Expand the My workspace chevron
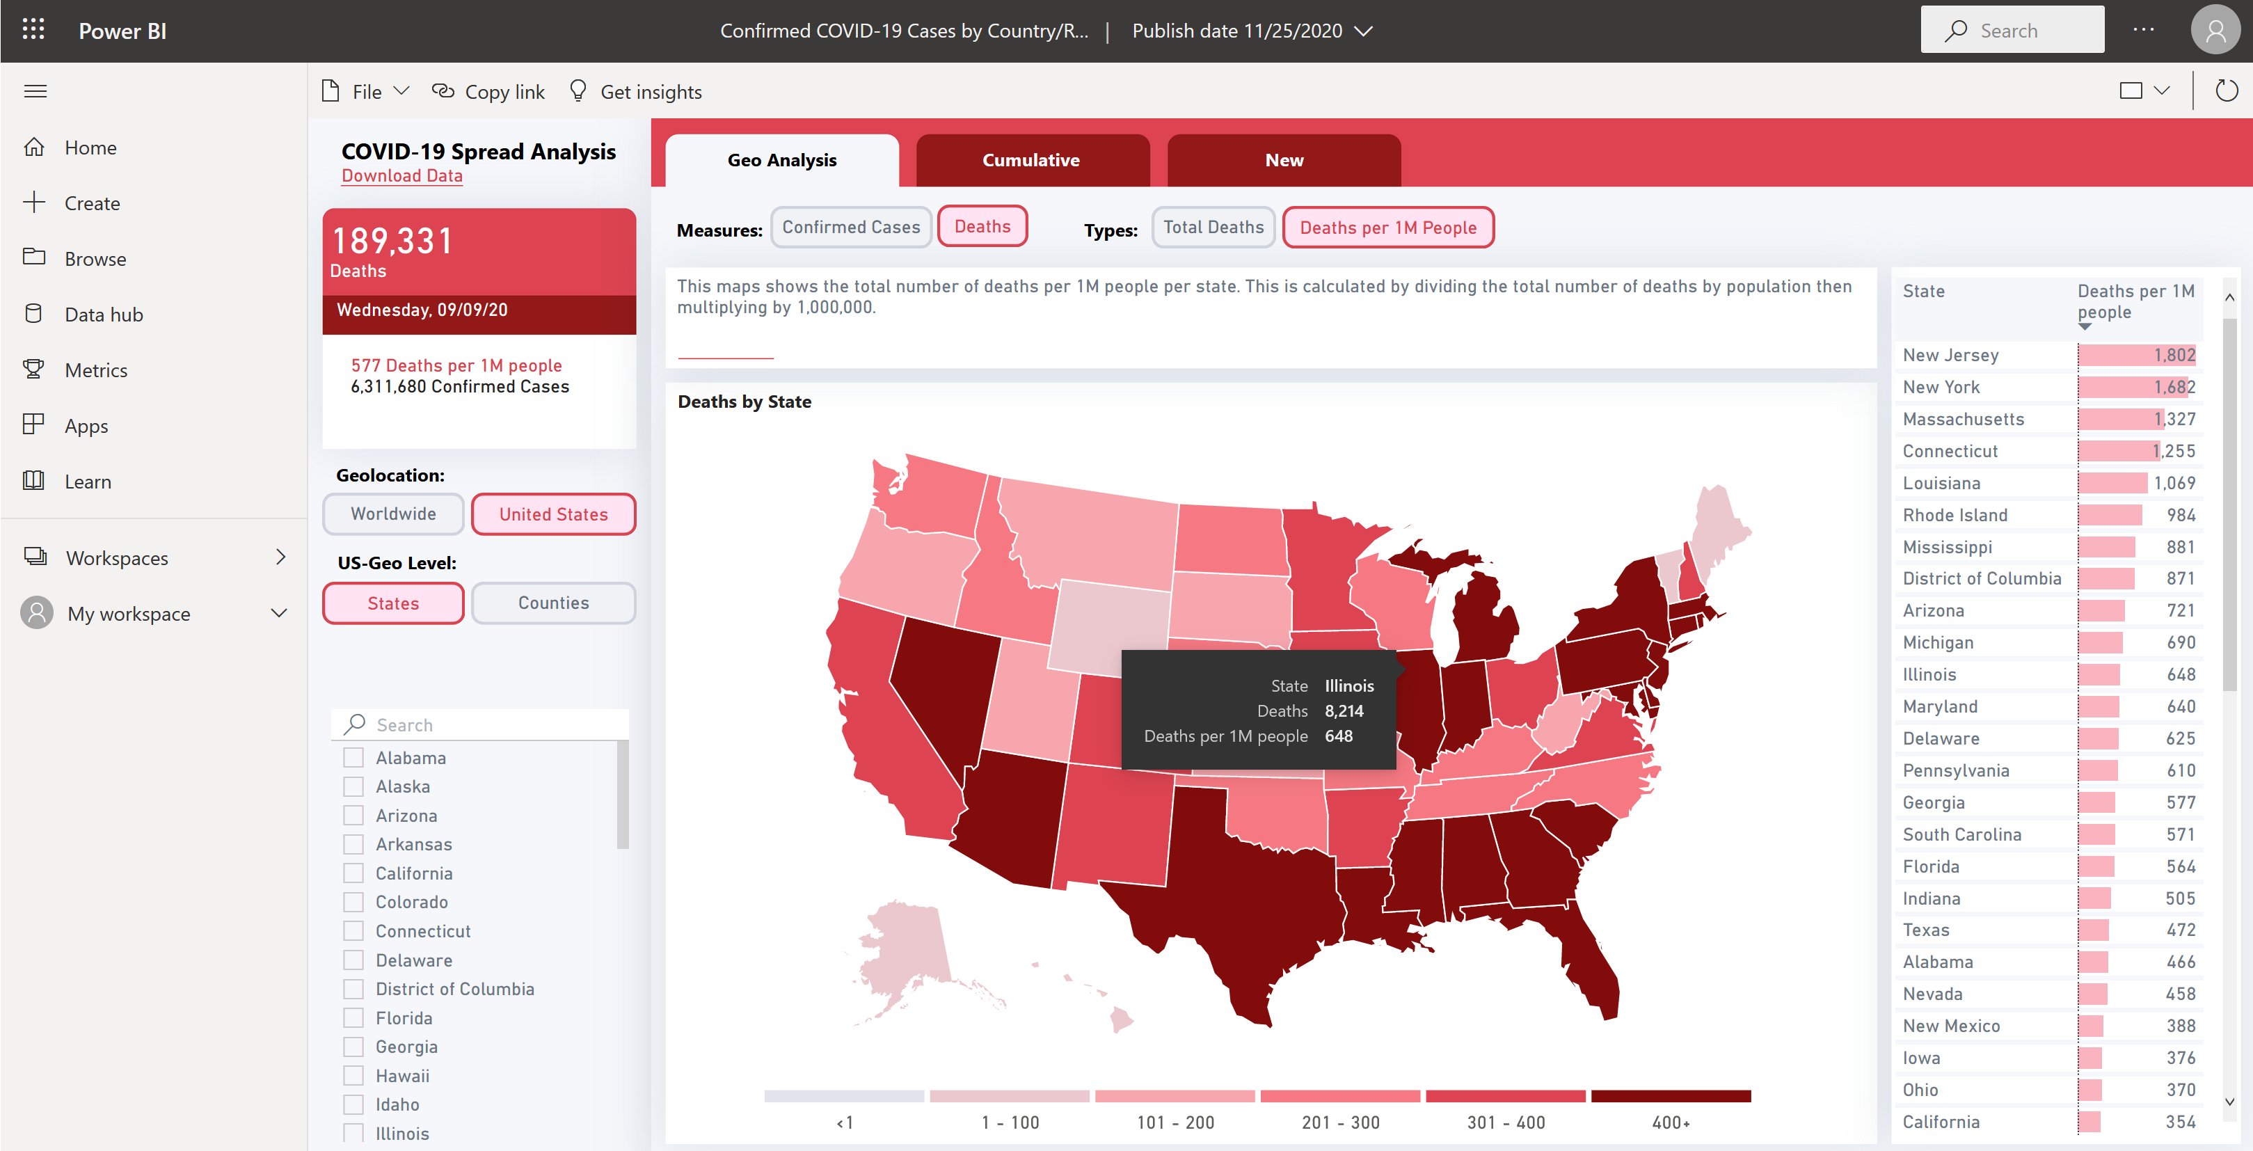 [279, 613]
